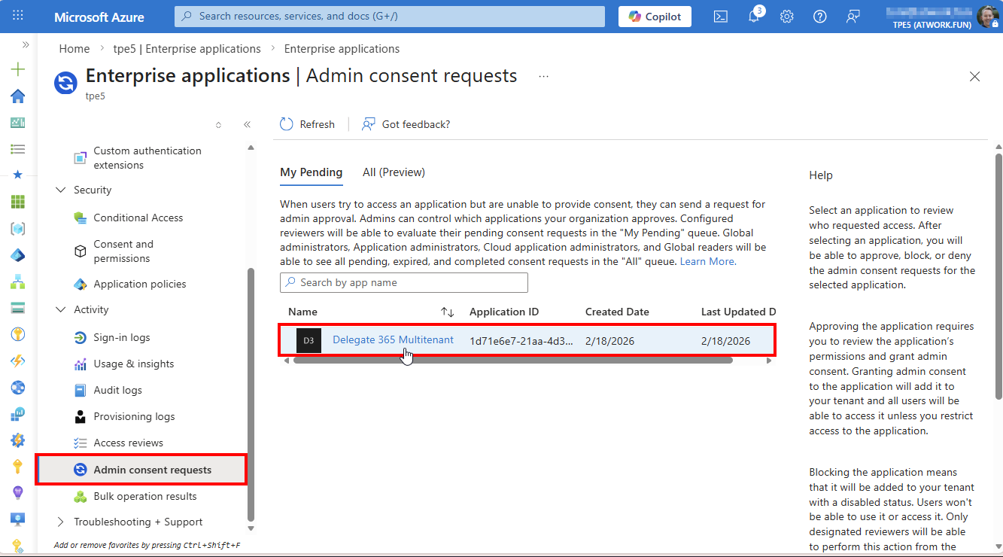
Task: Click the Search by app name field
Action: pos(404,283)
